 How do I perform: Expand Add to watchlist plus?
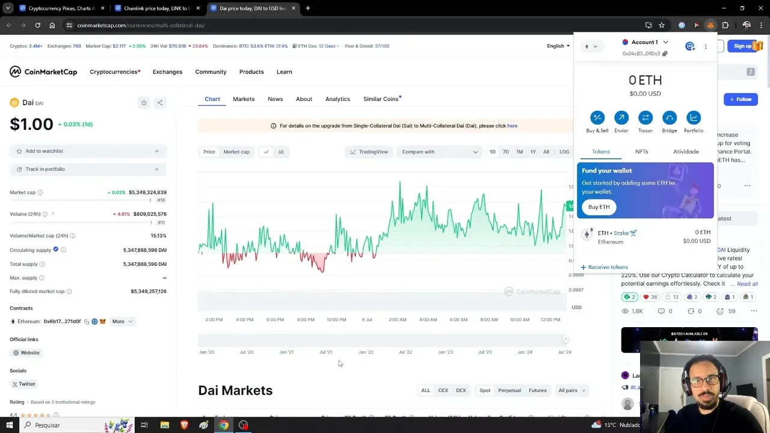coord(156,151)
